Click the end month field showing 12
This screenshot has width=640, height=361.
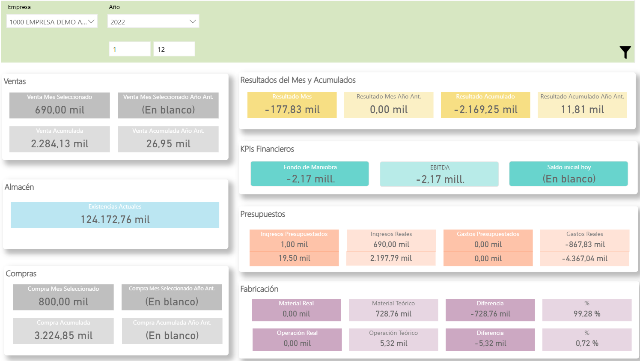click(x=174, y=49)
